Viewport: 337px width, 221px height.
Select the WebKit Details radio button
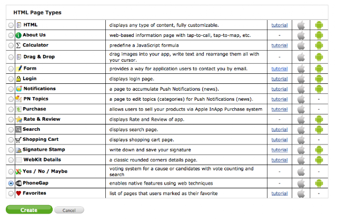[11, 160]
